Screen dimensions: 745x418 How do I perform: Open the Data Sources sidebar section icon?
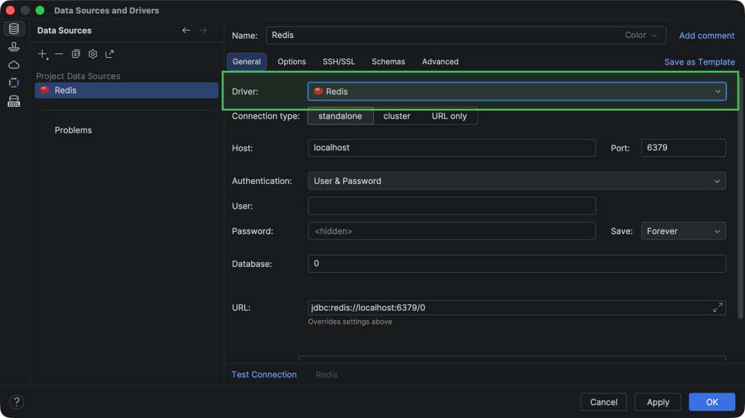pos(14,29)
